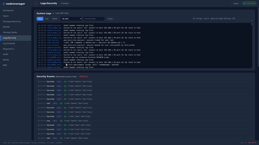Click the 18:36:20 root login event
The width and height of the screenshot is (259, 145).
[144, 121]
